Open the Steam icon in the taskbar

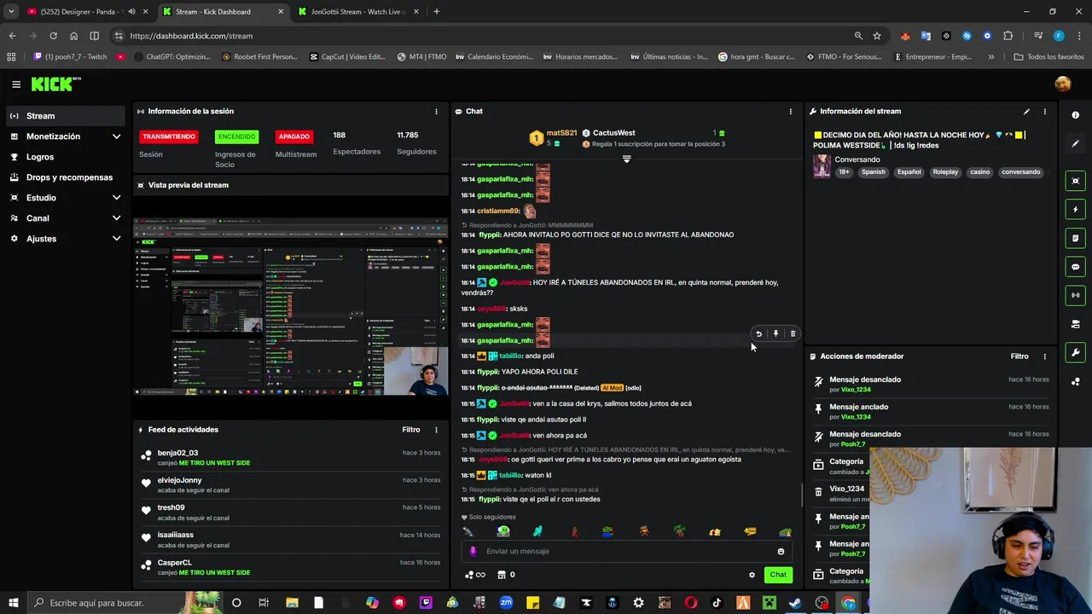tap(795, 603)
